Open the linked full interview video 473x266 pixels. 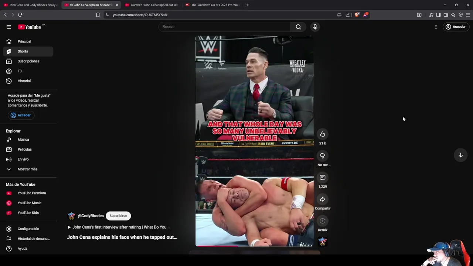point(119,227)
